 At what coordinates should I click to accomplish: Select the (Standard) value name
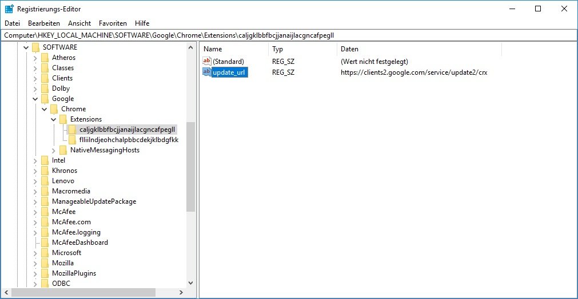[228, 62]
